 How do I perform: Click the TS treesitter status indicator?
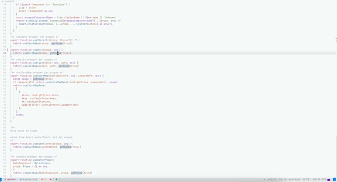pyautogui.click(x=306, y=180)
